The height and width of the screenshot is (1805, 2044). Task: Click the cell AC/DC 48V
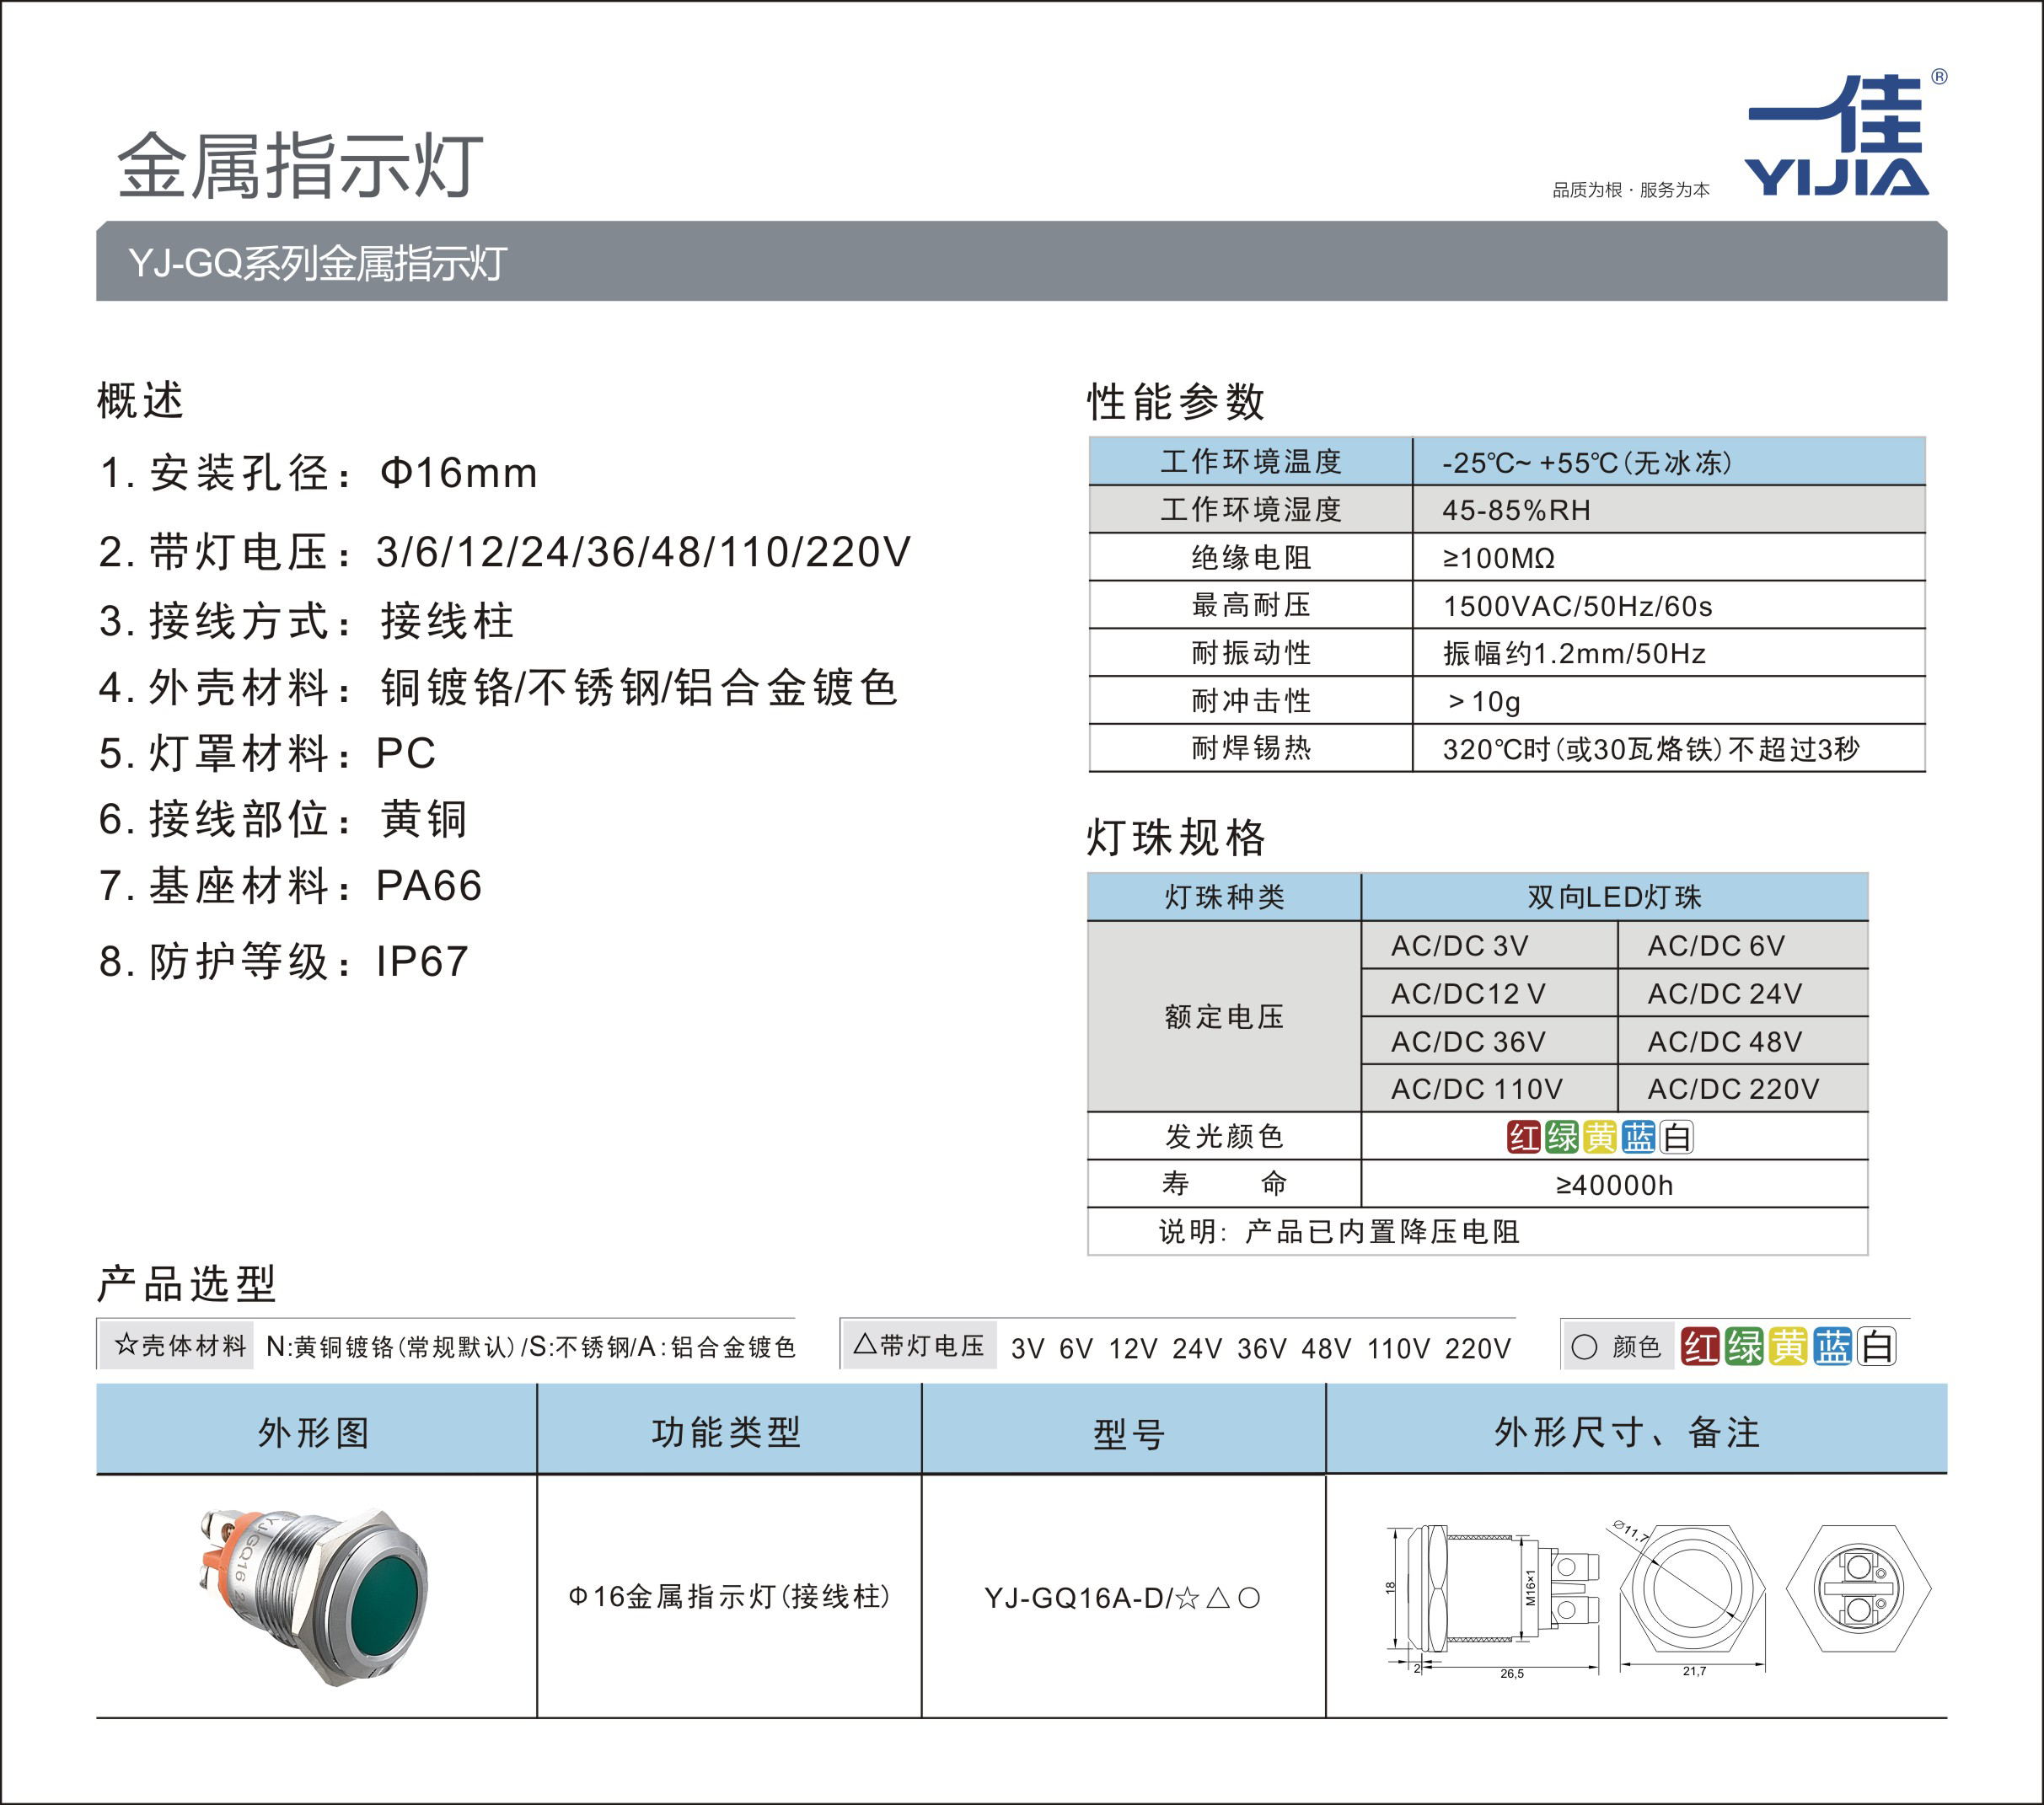1743,1041
